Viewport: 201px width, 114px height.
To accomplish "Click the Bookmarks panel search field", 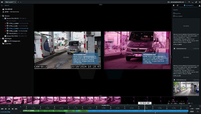I will pos(186,10).
